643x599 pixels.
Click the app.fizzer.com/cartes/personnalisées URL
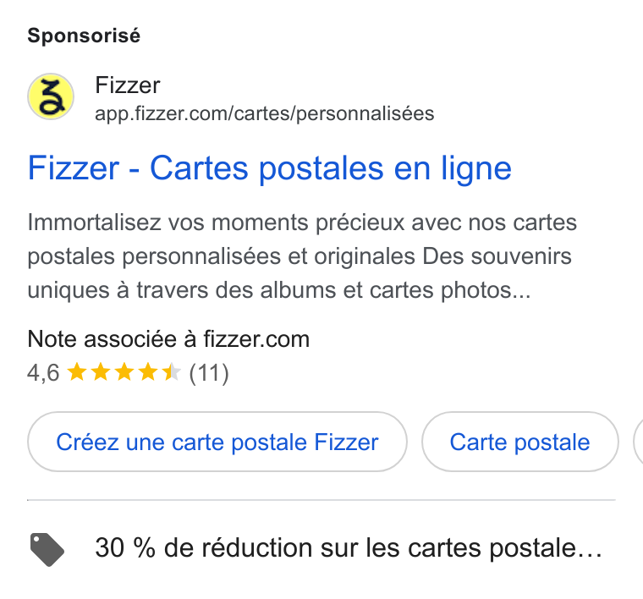click(265, 113)
